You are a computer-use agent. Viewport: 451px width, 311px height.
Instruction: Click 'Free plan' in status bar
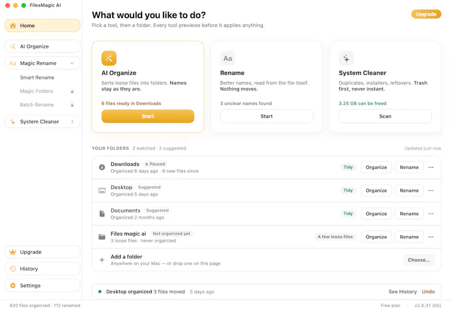coord(390,305)
